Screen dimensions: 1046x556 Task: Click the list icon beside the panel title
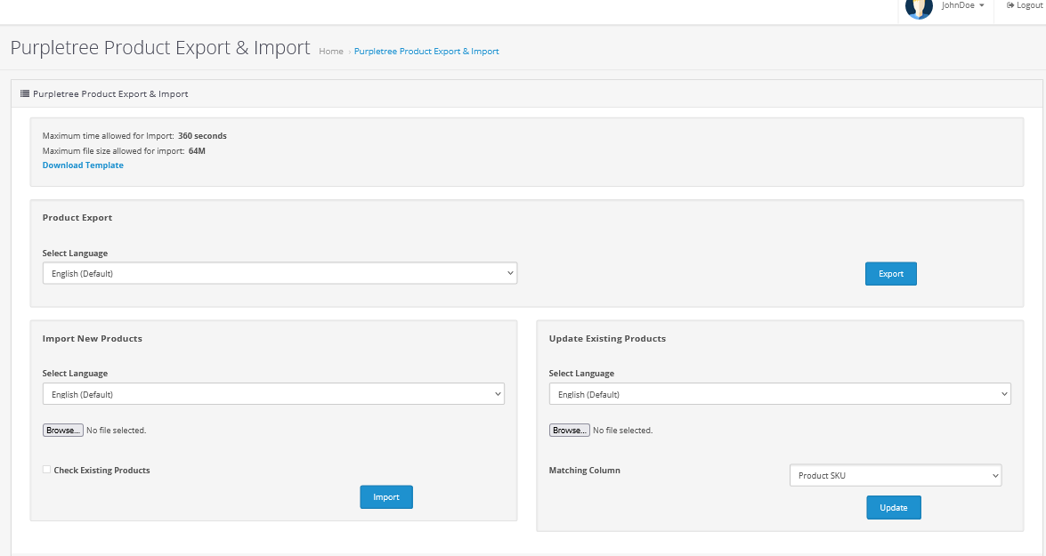coord(25,94)
